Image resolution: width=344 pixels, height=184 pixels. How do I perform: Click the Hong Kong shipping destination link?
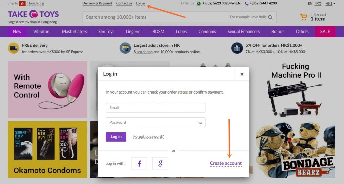point(36,3)
